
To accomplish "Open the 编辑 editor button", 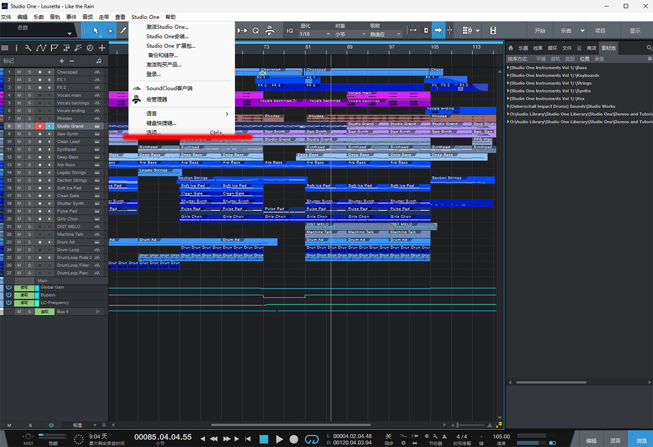I will [591, 440].
